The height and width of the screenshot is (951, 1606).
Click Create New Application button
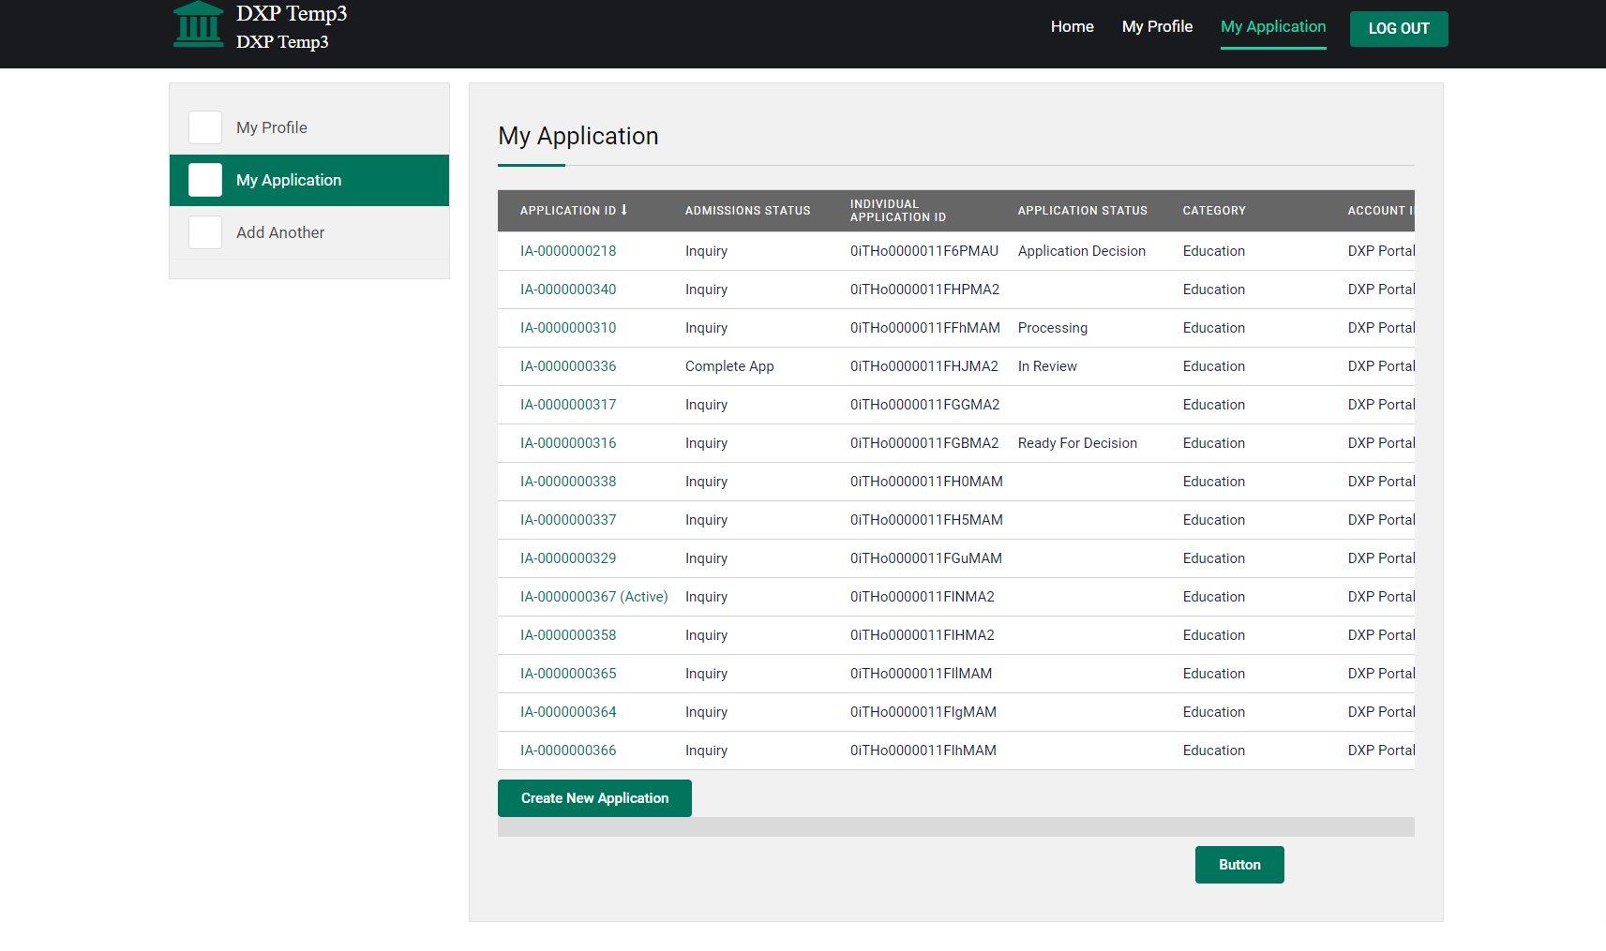[594, 798]
